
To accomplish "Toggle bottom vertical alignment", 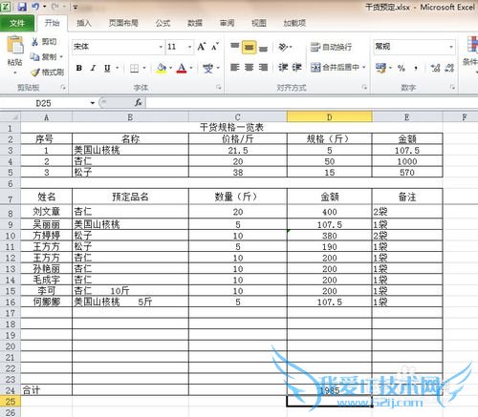I will [263, 48].
